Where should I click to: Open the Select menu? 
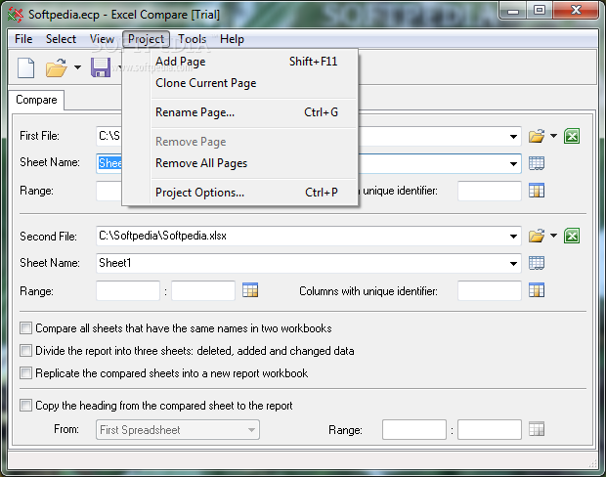point(61,39)
